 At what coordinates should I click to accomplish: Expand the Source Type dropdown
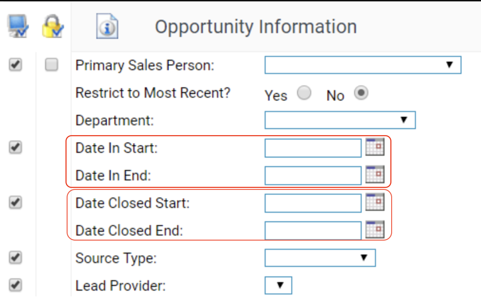[x=320, y=258]
